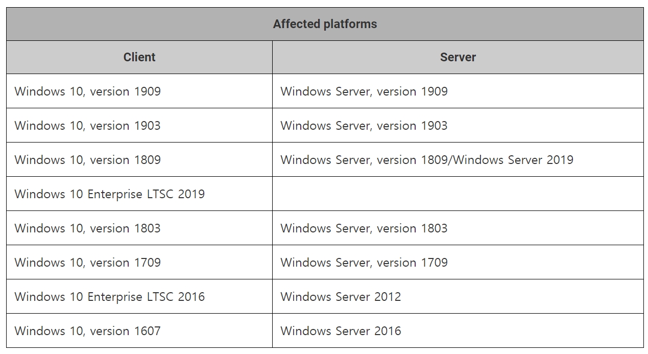This screenshot has width=648, height=354.
Task: Select the Windows Server, version 1903 cell
Action: pyautogui.click(x=364, y=126)
